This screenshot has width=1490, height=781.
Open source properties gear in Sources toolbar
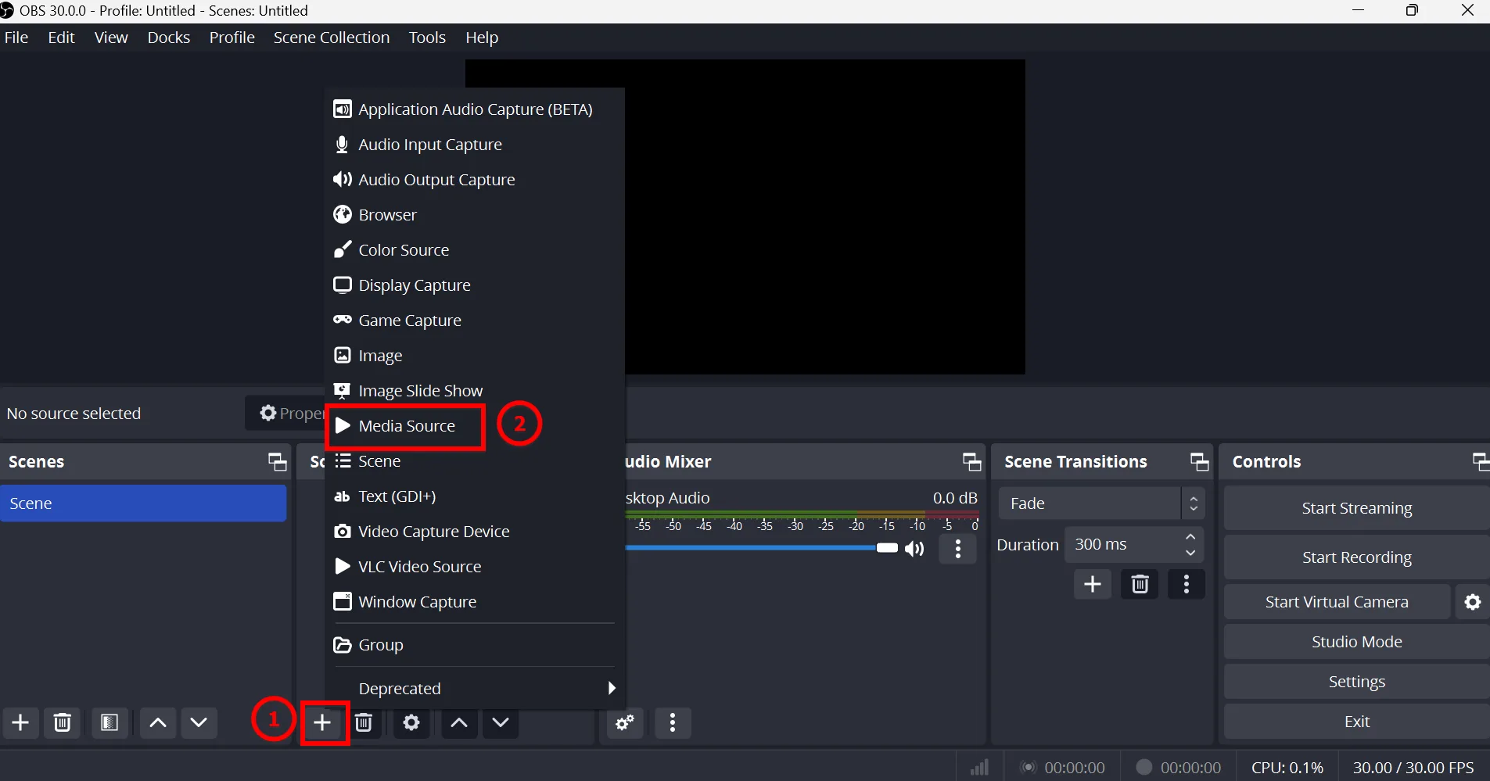coord(411,723)
